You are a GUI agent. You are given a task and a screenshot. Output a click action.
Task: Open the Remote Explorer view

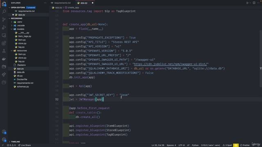4,35
